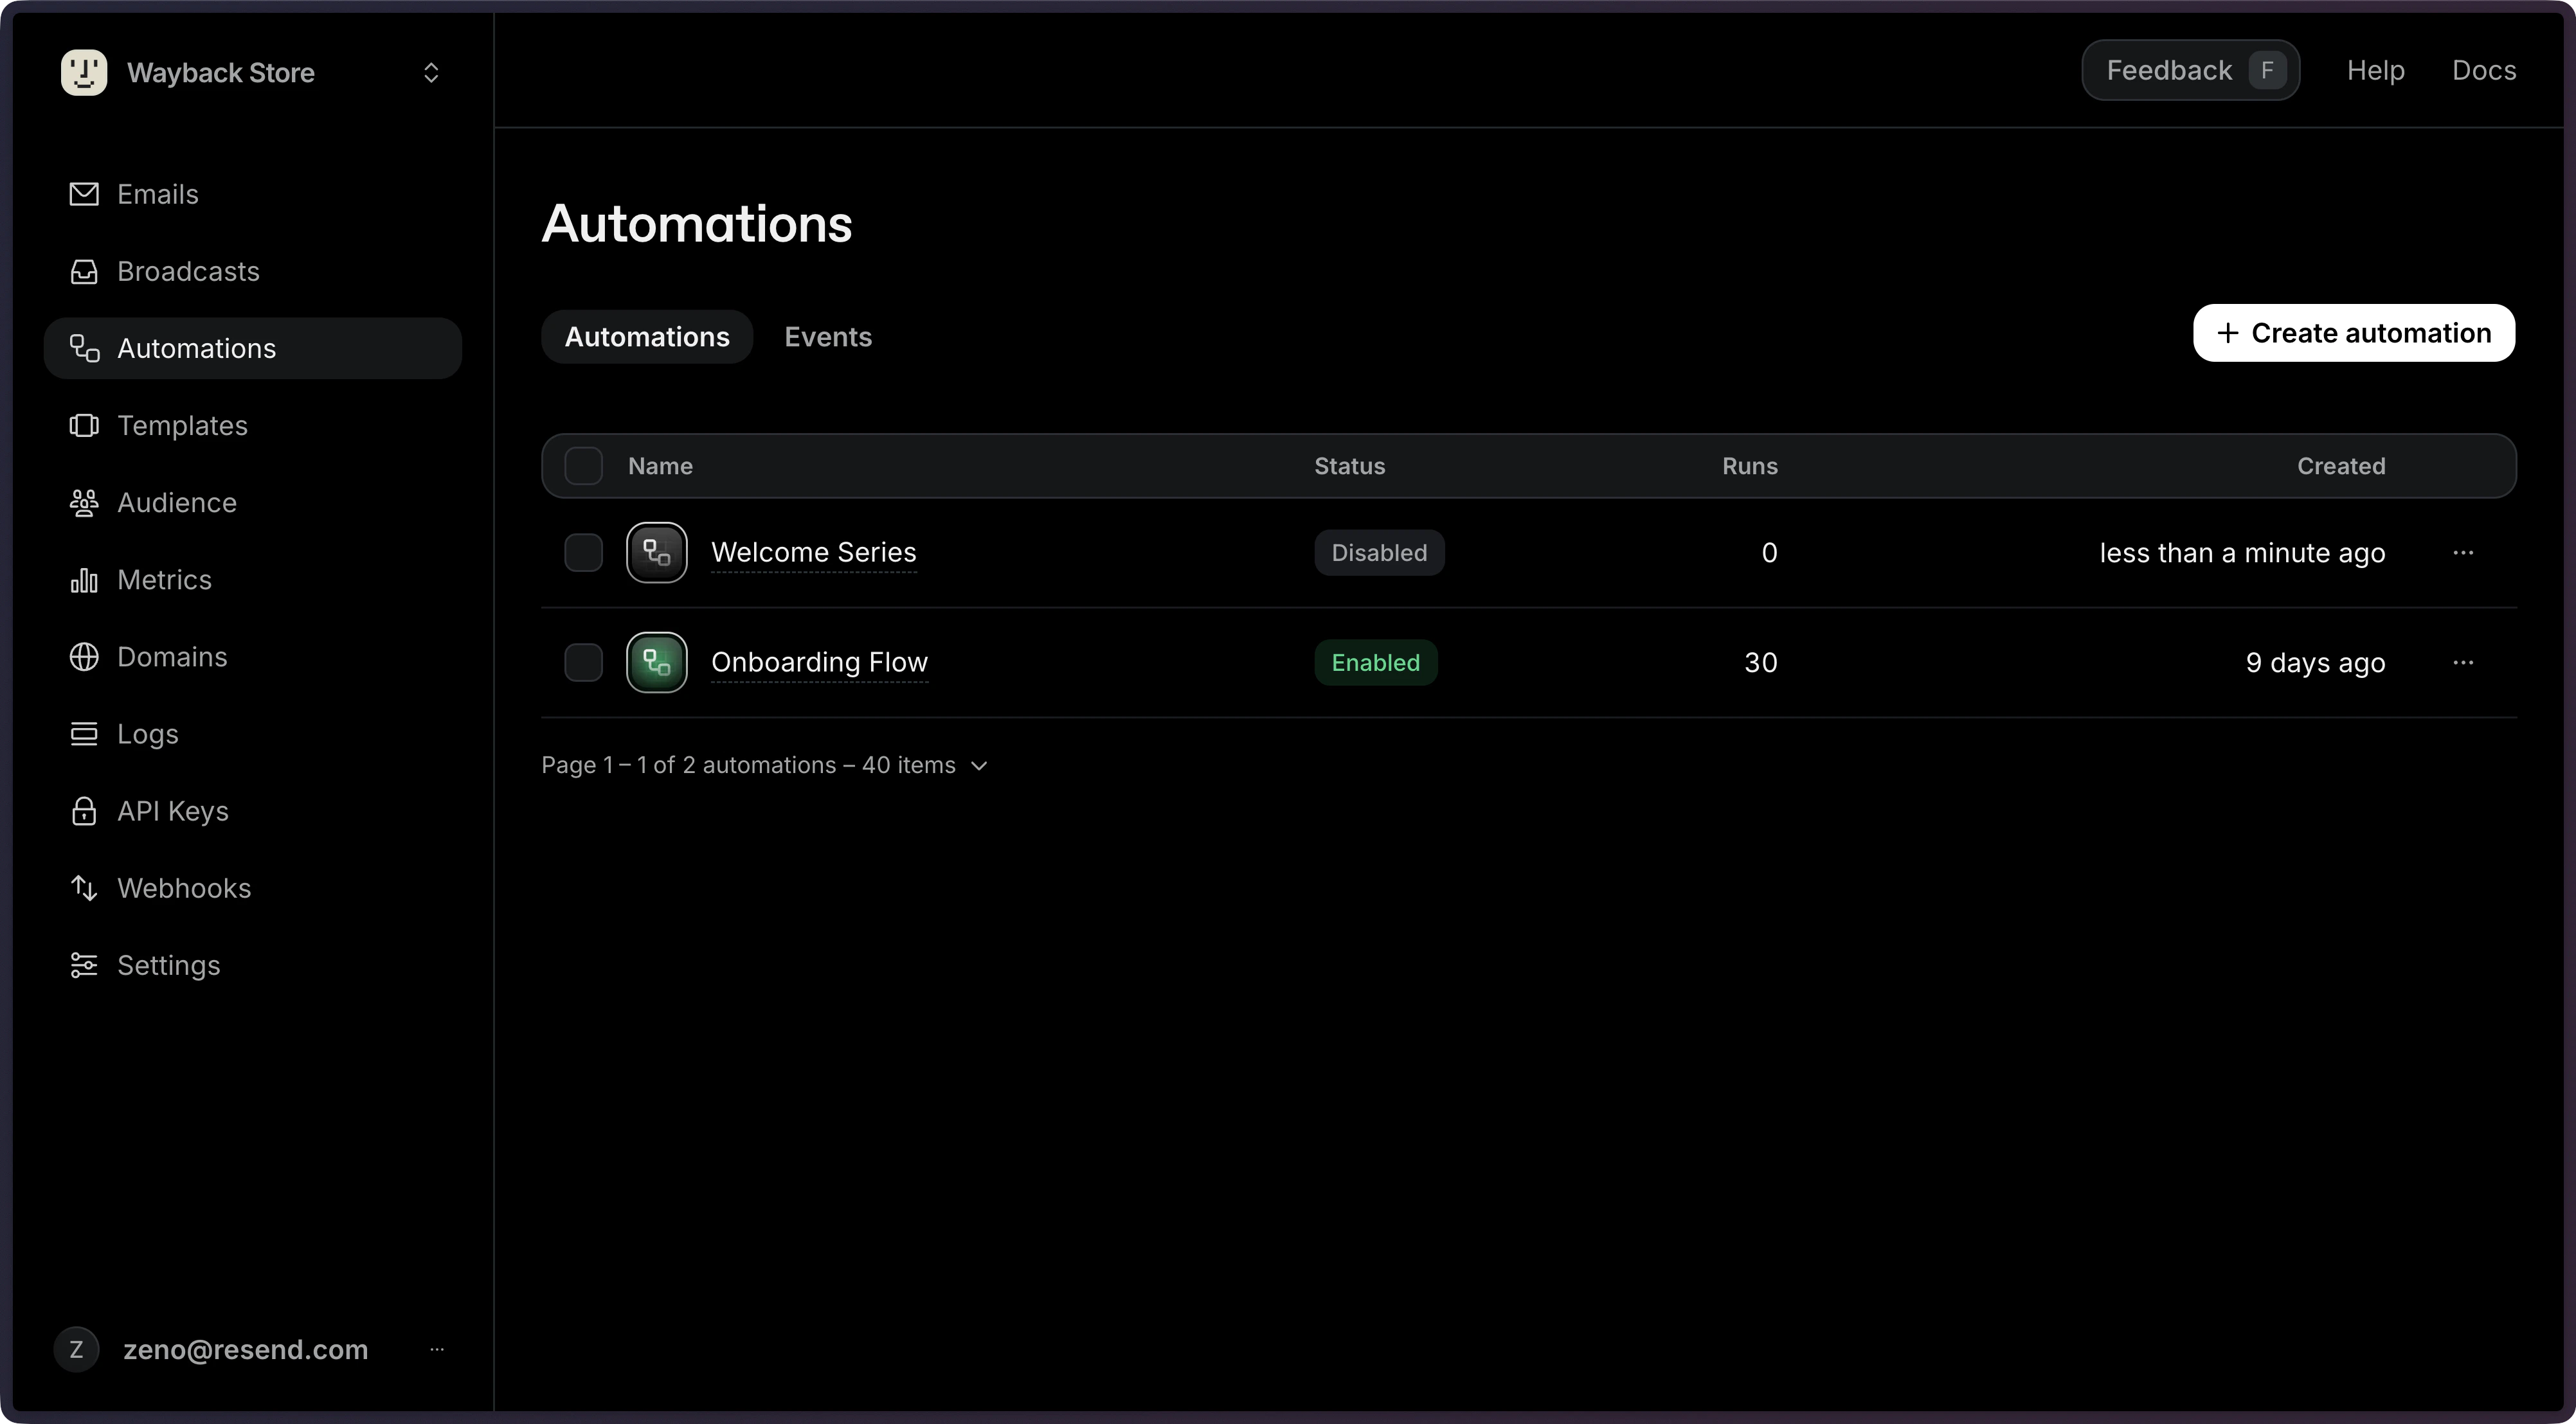The image size is (2576, 1424).
Task: Open the three-dot menu for Onboarding Flow
Action: (2464, 661)
